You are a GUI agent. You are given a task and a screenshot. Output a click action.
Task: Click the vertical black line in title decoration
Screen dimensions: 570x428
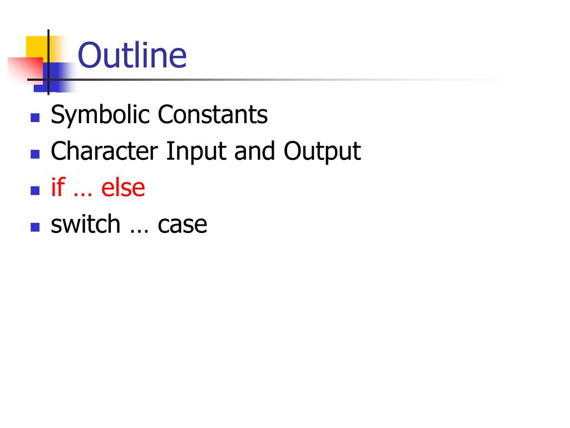(x=48, y=62)
